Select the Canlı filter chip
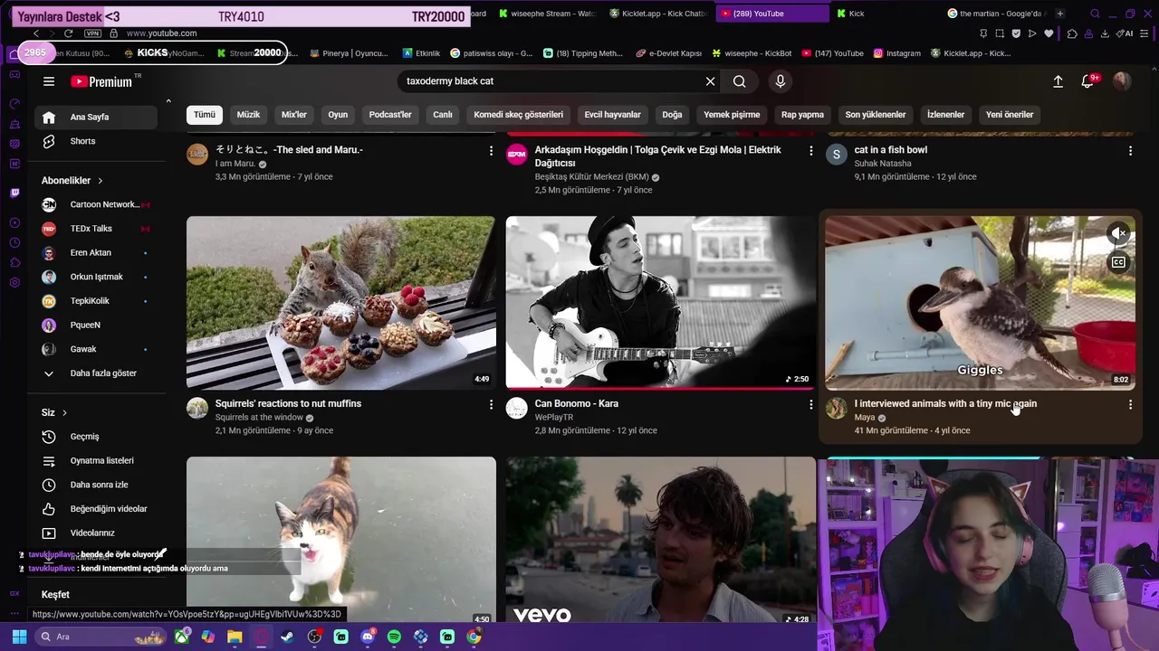 coord(443,115)
